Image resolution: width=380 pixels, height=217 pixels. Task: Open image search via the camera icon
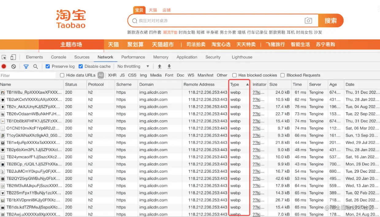click(309, 20)
